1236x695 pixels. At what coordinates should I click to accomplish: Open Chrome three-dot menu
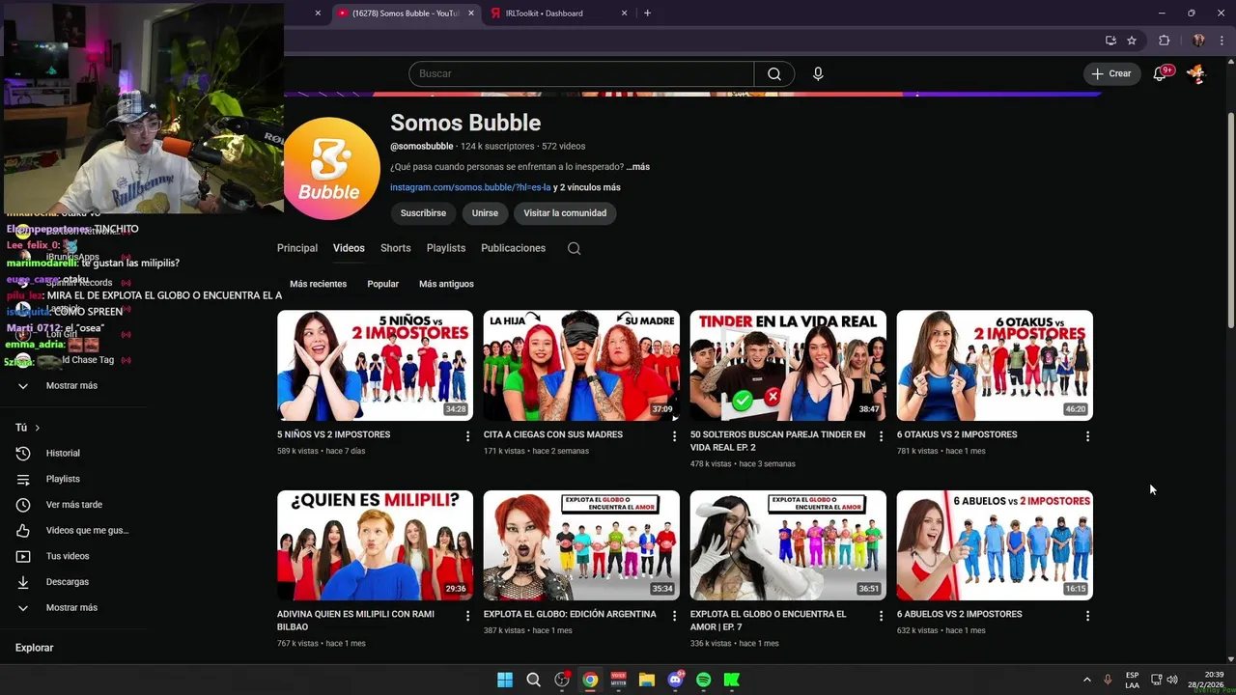coord(1222,41)
